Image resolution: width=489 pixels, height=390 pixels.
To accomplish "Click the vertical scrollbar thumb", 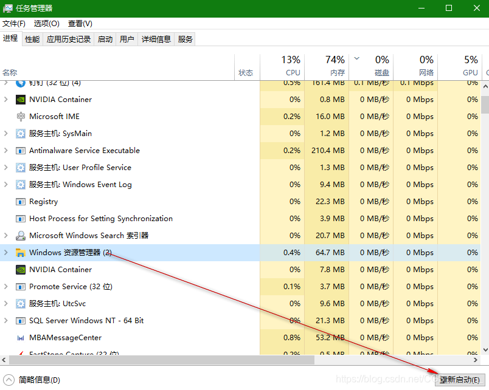I will (485, 104).
